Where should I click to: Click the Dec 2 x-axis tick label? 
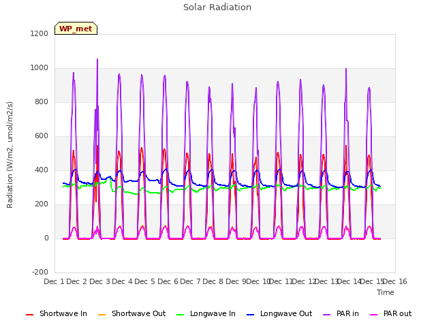tap(77, 281)
